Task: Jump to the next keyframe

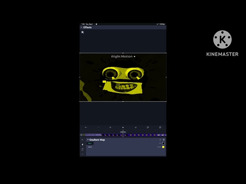Action: [135, 127]
